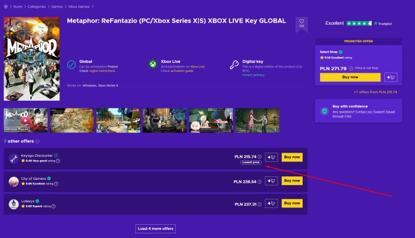Click the Select Shop verified badge
Screen dimensions: 415x238
click(x=341, y=52)
